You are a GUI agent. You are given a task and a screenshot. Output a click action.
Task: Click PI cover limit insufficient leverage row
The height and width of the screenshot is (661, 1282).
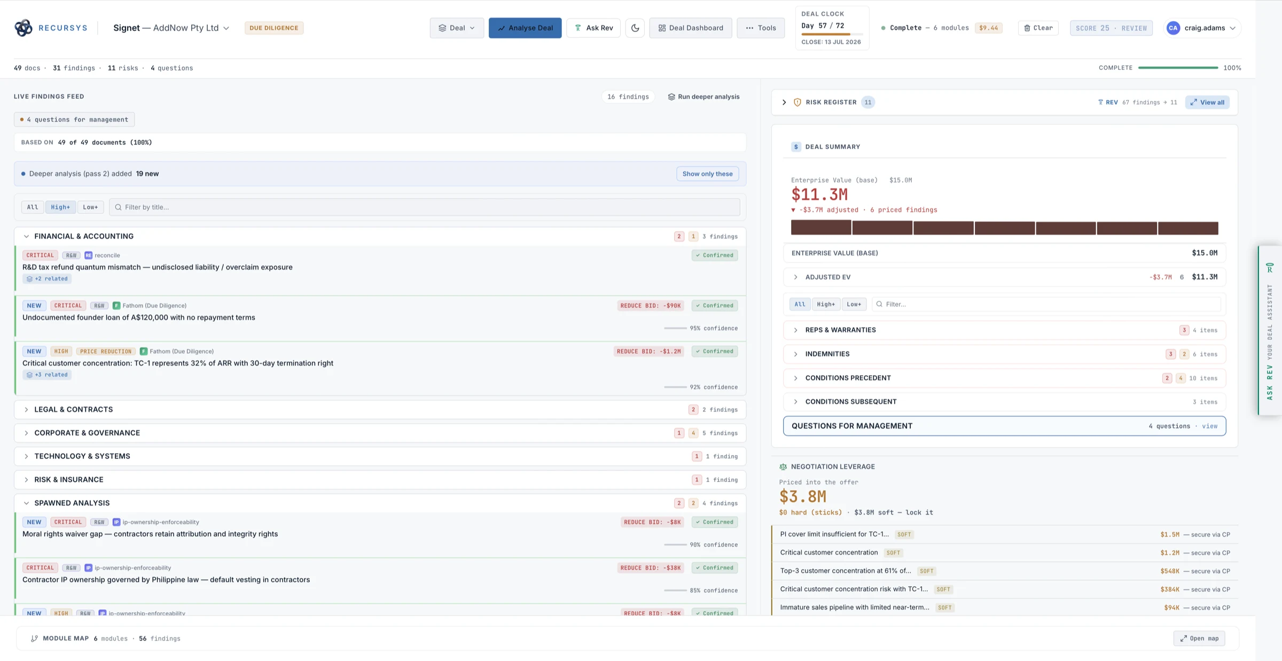[1004, 535]
